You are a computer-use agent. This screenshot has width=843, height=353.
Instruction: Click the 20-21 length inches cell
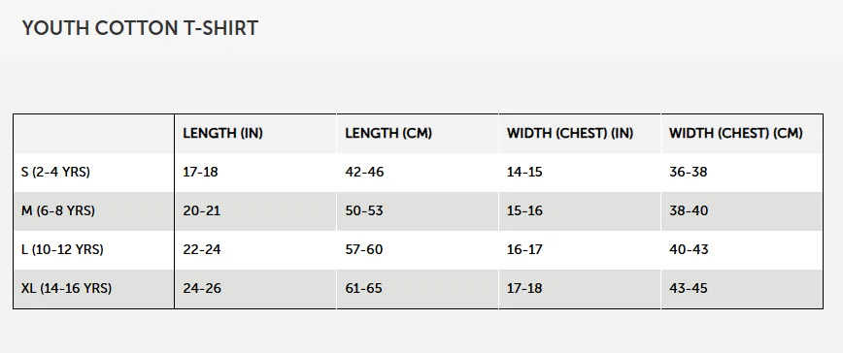point(202,210)
